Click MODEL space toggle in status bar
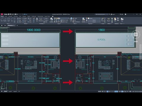142x106 pixels. pyautogui.click(x=100, y=92)
